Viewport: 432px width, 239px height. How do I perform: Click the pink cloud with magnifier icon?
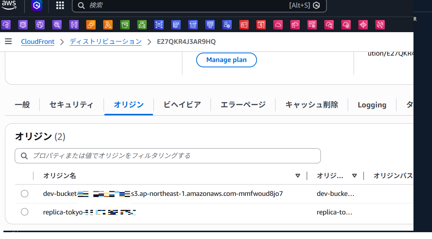[329, 25]
